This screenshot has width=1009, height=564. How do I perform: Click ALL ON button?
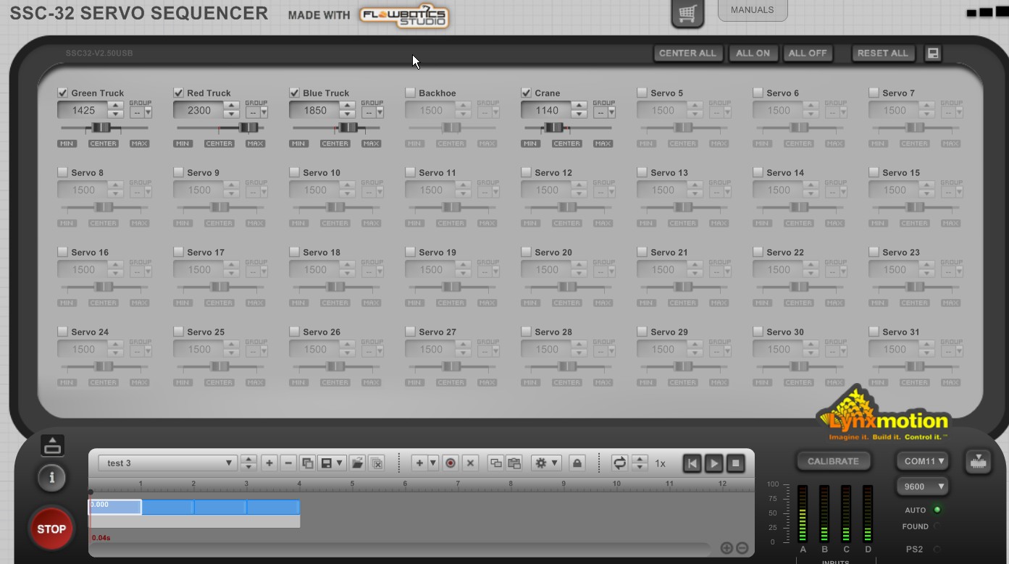[753, 53]
